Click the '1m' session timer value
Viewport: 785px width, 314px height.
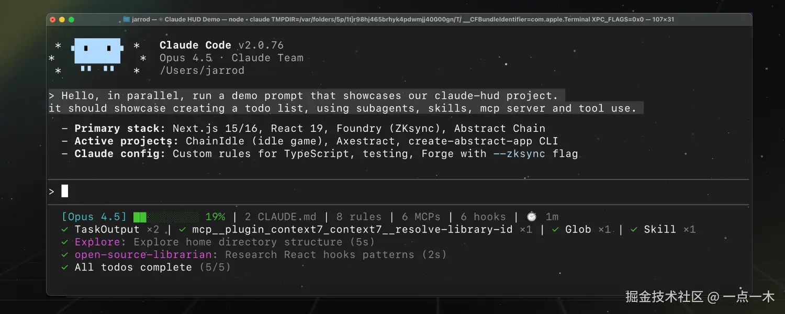552,217
